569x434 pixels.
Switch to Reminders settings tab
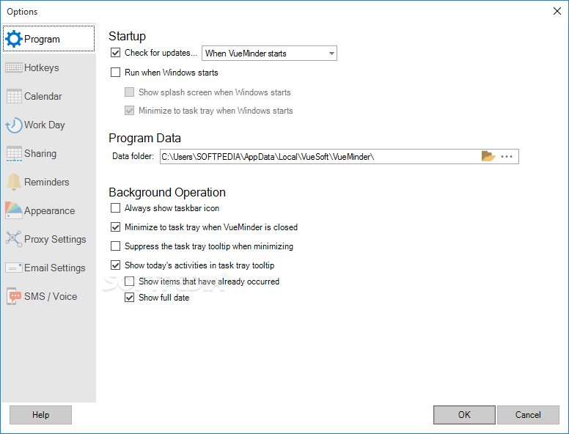coord(48,182)
